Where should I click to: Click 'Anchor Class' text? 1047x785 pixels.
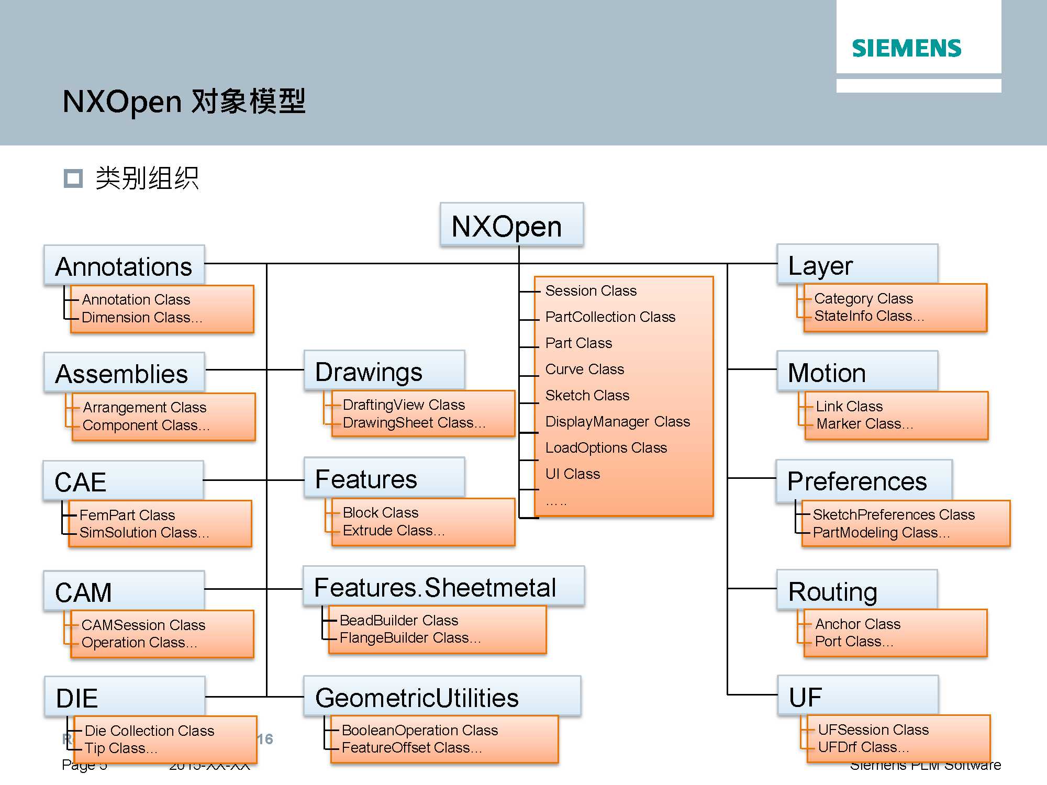click(858, 624)
